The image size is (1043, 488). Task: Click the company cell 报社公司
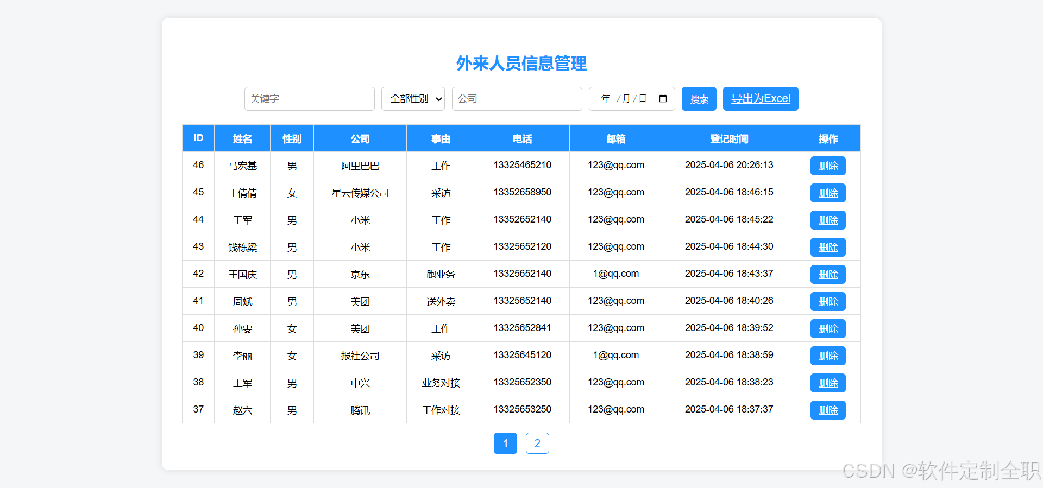tap(360, 356)
